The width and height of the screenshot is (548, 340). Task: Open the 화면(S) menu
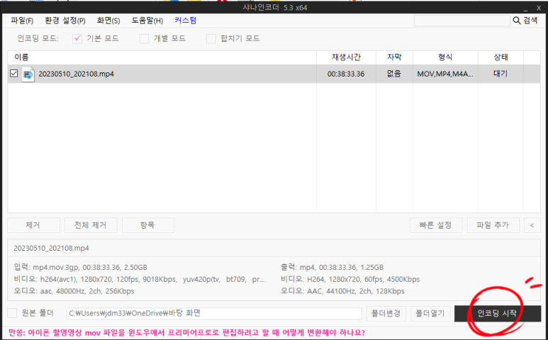tap(108, 21)
